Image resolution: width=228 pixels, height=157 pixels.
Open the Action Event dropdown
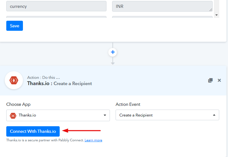coord(167,115)
